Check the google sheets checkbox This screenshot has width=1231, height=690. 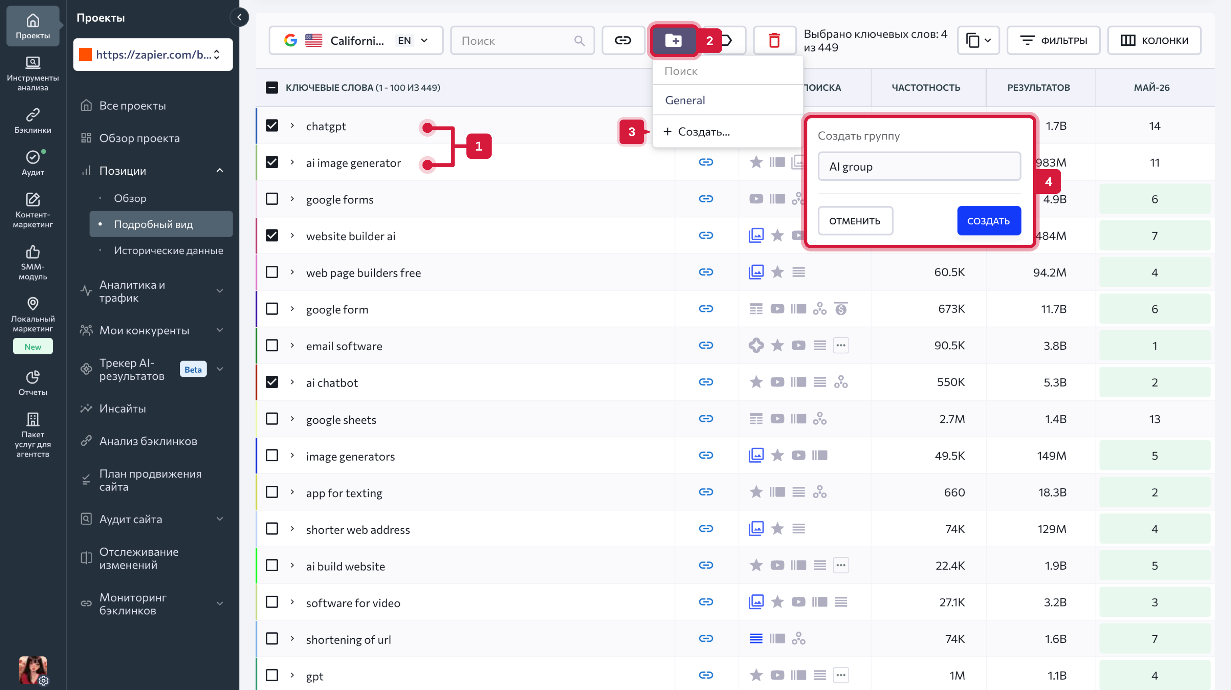[x=272, y=419]
